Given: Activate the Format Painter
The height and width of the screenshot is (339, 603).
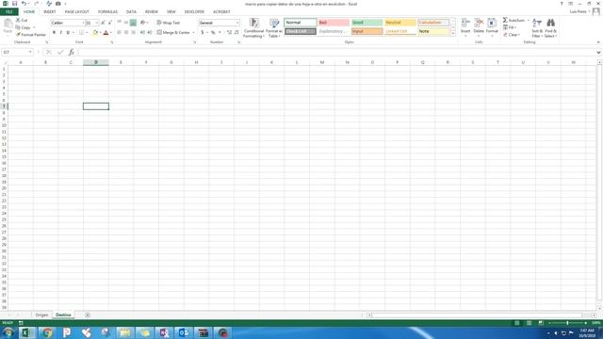Looking at the screenshot, I should coord(31,35).
